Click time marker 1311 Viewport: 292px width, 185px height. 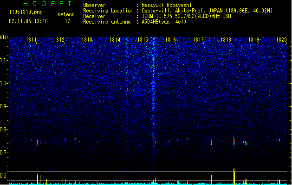(31, 40)
